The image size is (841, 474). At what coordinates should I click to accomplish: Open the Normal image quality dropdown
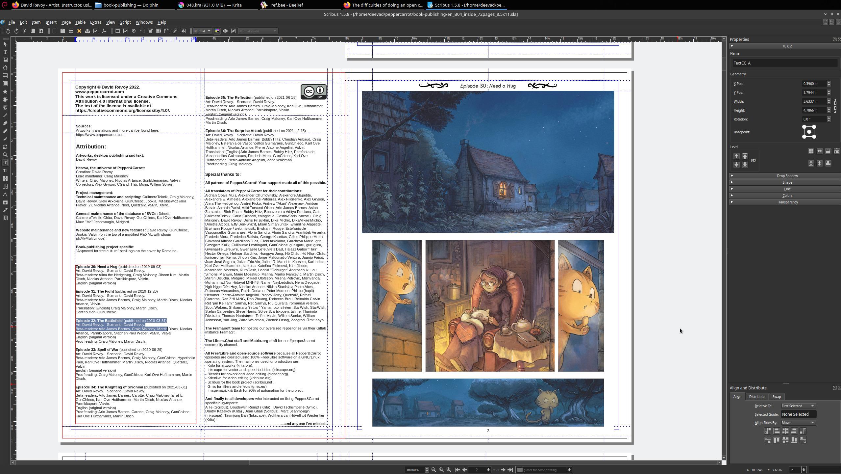coord(202,31)
